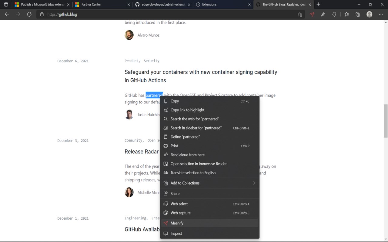Click the forward navigation arrow
Viewport: 388px width, 242px height.
coord(18,14)
